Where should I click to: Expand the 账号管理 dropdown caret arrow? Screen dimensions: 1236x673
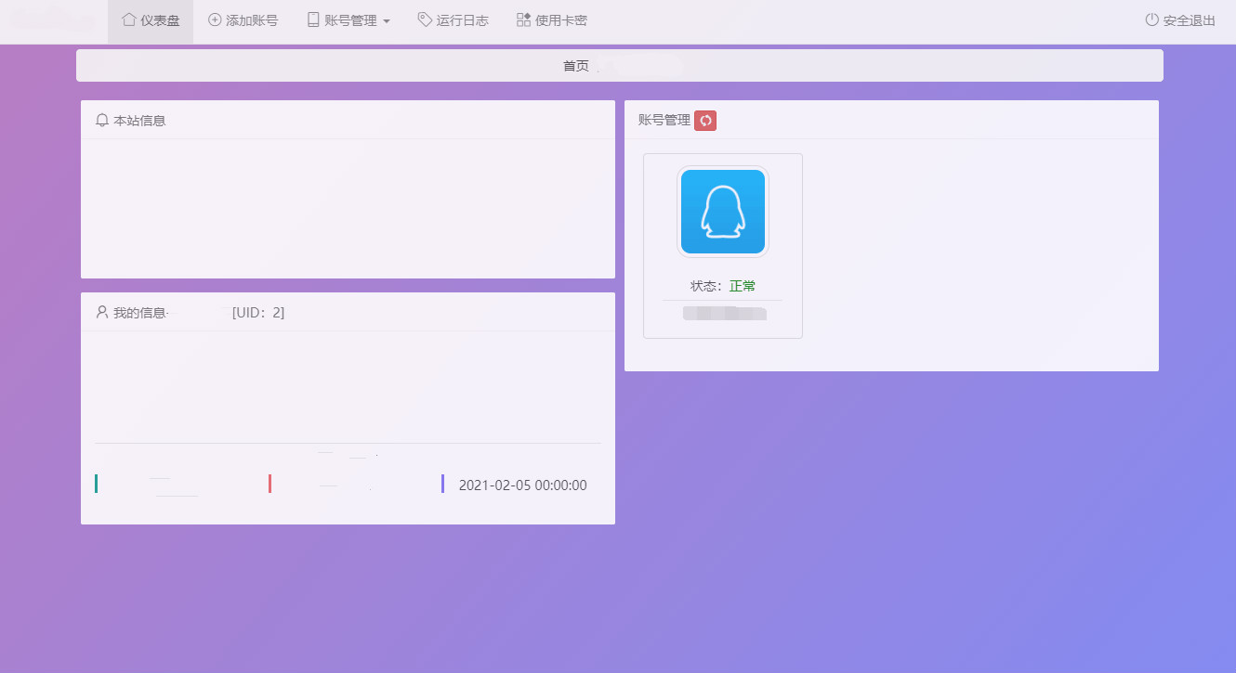[387, 21]
